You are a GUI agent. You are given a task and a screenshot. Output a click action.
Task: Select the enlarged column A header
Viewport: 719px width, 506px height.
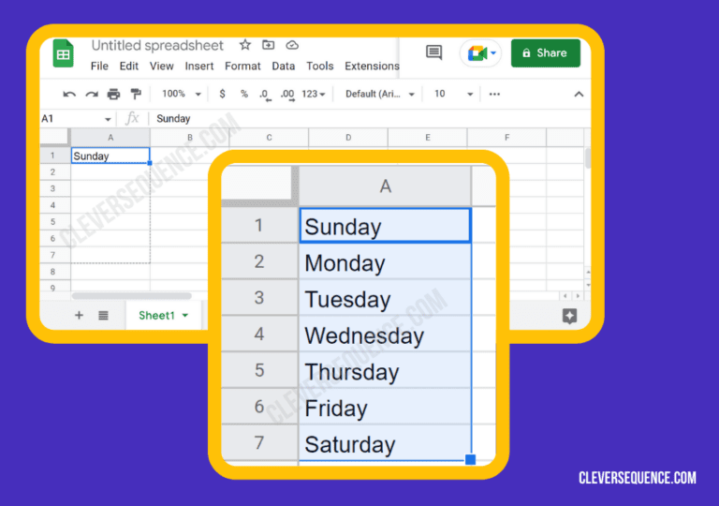385,186
